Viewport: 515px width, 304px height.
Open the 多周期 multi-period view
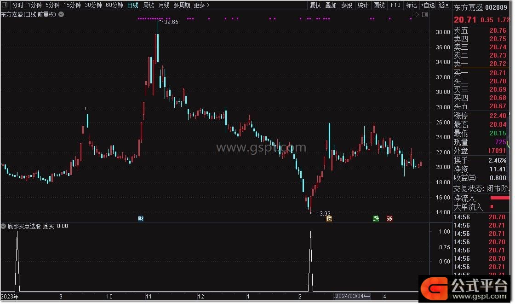182,5
